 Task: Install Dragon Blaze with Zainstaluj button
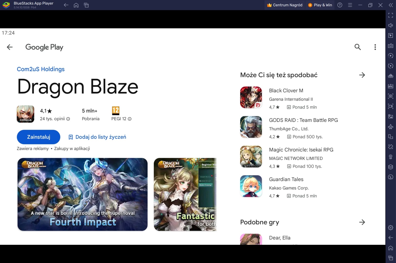(x=39, y=137)
